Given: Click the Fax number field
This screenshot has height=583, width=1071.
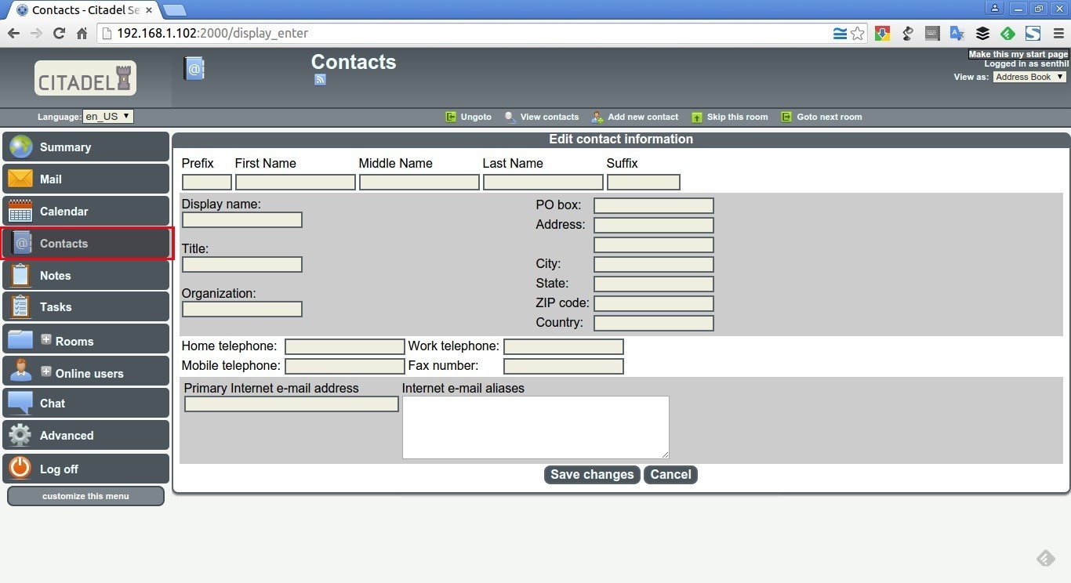Looking at the screenshot, I should pos(564,366).
